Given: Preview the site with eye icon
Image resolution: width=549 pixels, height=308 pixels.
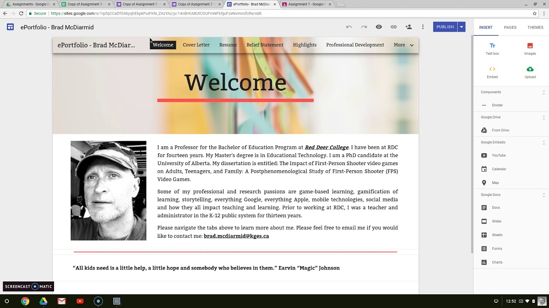Looking at the screenshot, I should [x=379, y=27].
